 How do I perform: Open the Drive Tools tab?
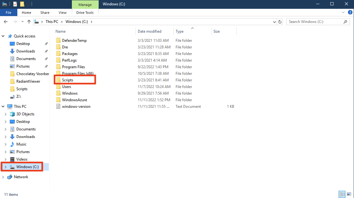pyautogui.click(x=85, y=13)
